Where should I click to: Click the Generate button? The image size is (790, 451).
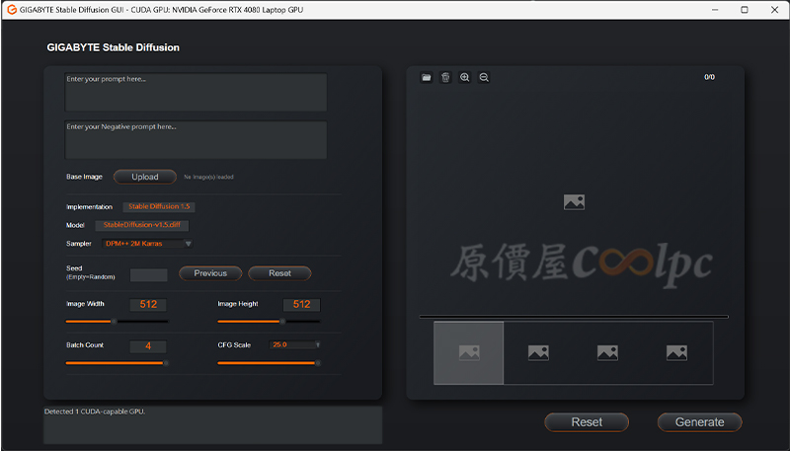[699, 421]
